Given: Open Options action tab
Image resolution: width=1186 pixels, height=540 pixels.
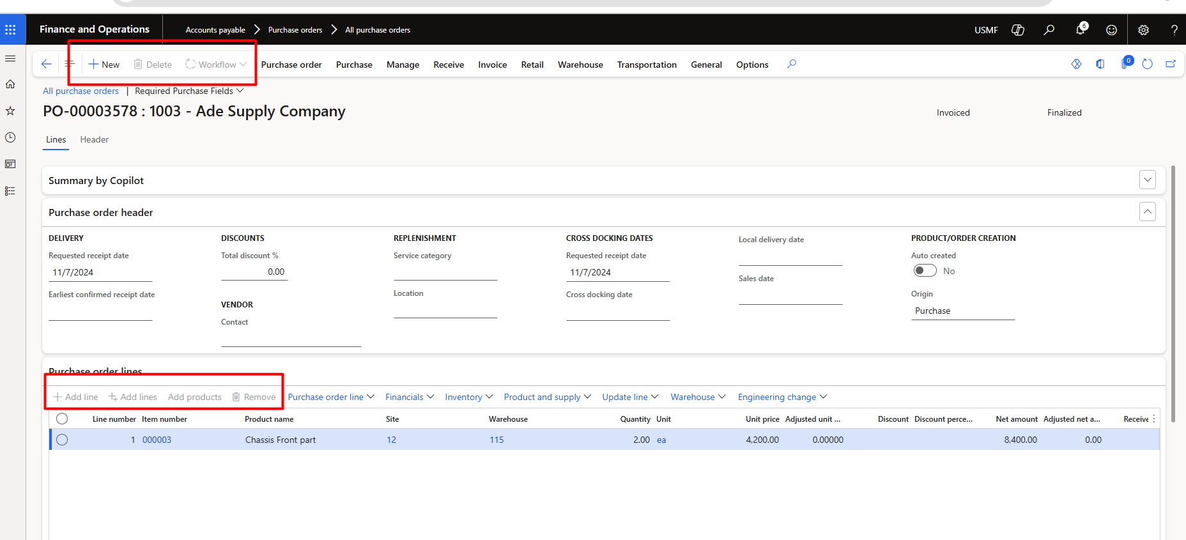Looking at the screenshot, I should pos(752,65).
